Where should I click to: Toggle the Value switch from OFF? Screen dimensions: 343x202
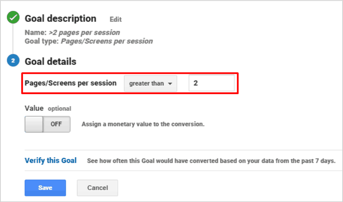click(x=47, y=124)
